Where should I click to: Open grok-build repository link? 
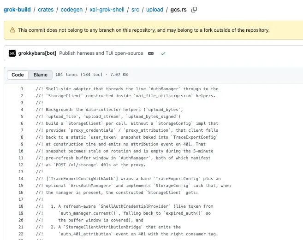tap(17, 10)
